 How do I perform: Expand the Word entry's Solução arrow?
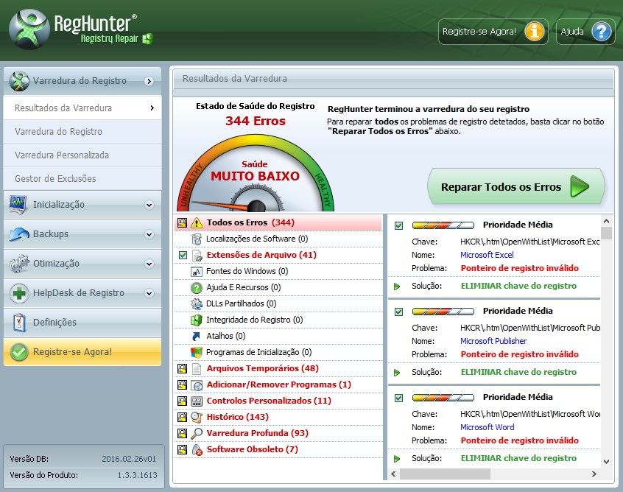tap(396, 459)
